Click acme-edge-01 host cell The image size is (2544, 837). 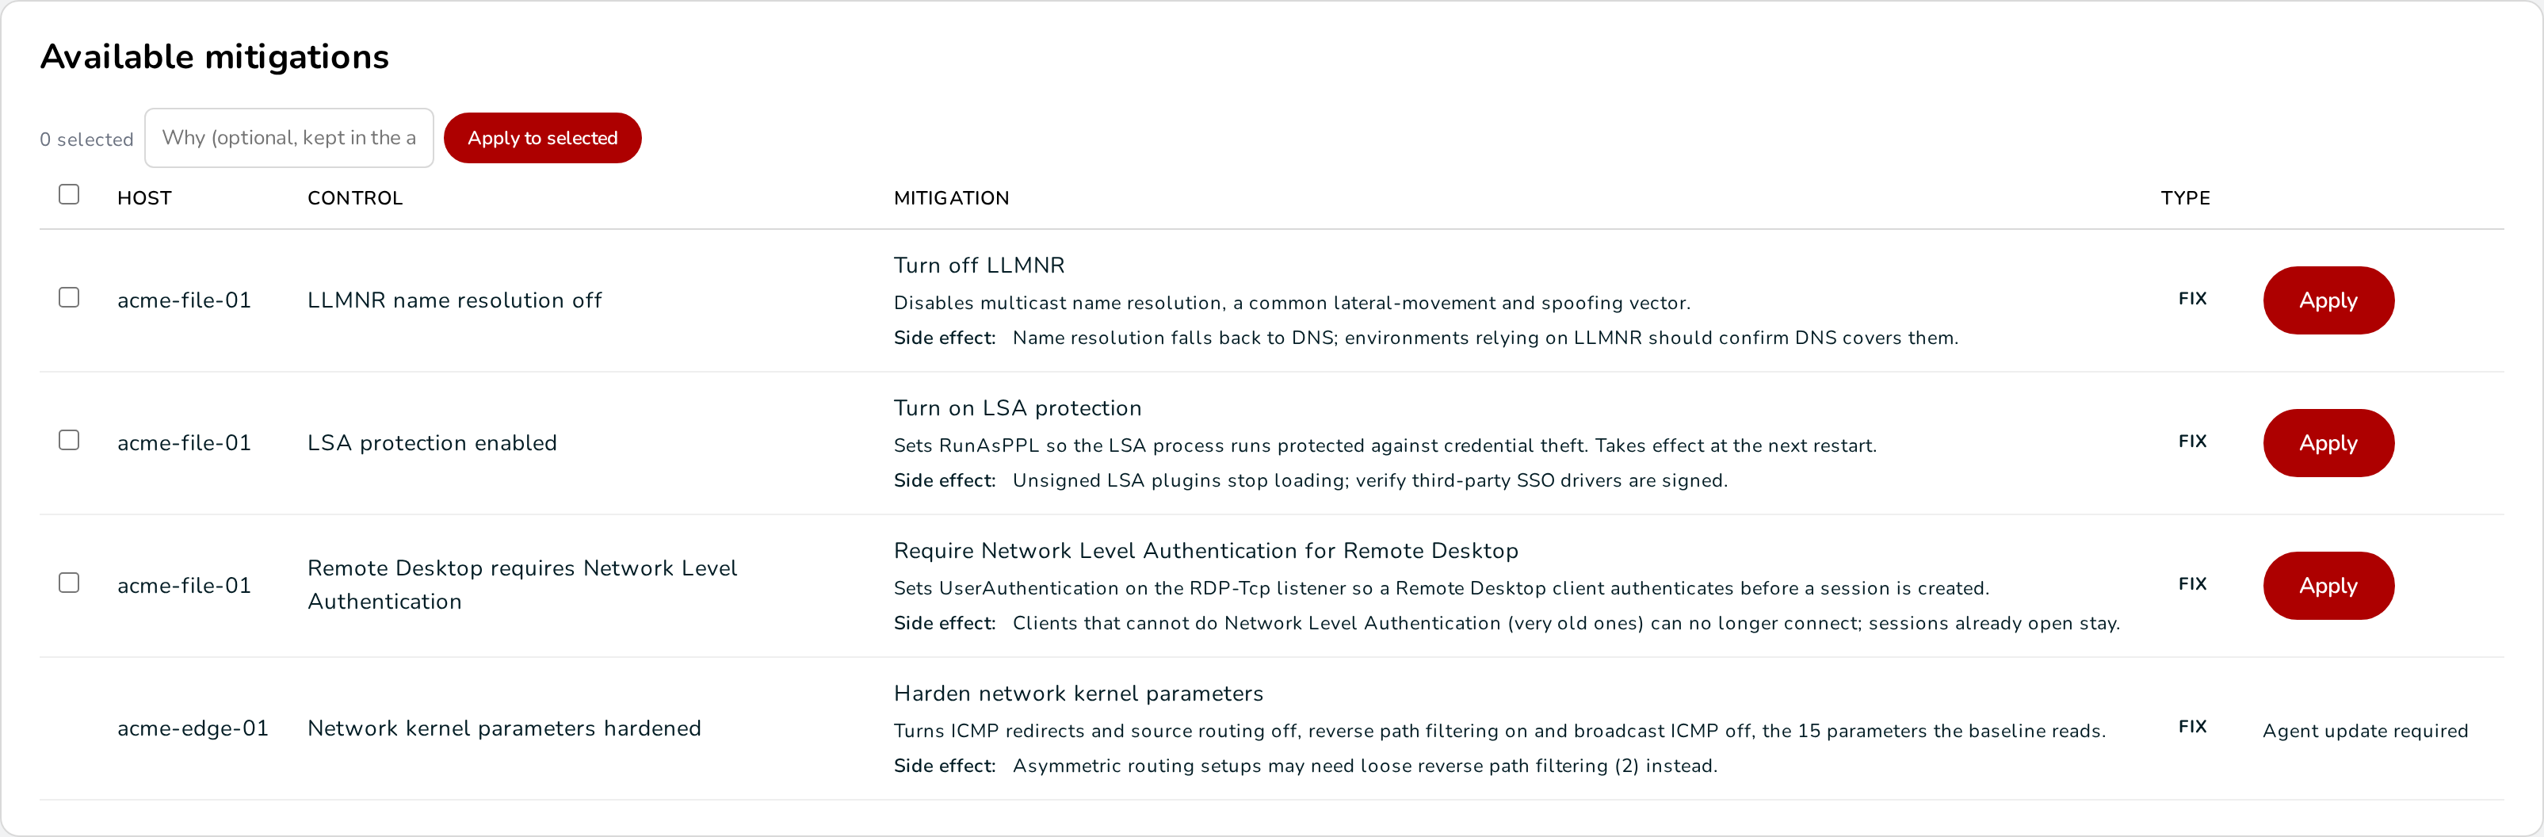[193, 728]
